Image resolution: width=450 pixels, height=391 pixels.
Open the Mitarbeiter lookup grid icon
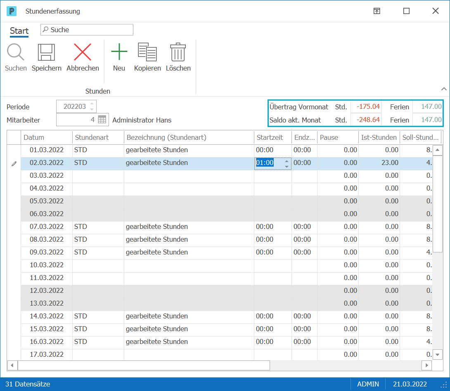[102, 120]
